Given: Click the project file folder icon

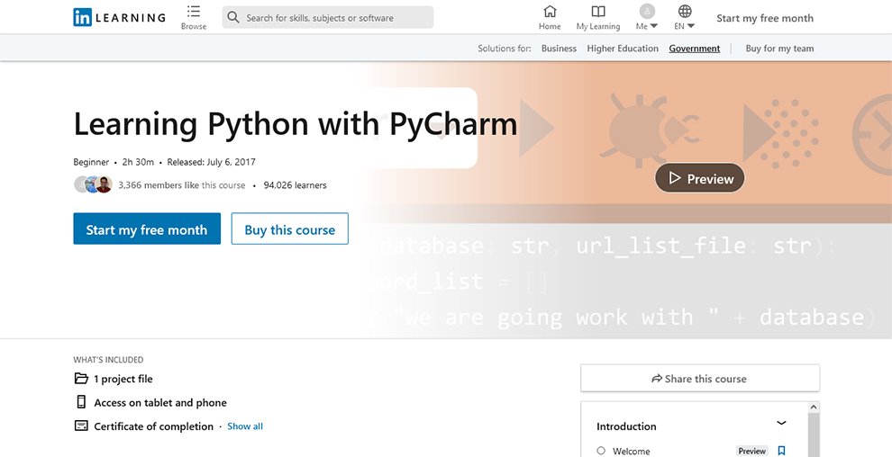Looking at the screenshot, I should [x=81, y=379].
